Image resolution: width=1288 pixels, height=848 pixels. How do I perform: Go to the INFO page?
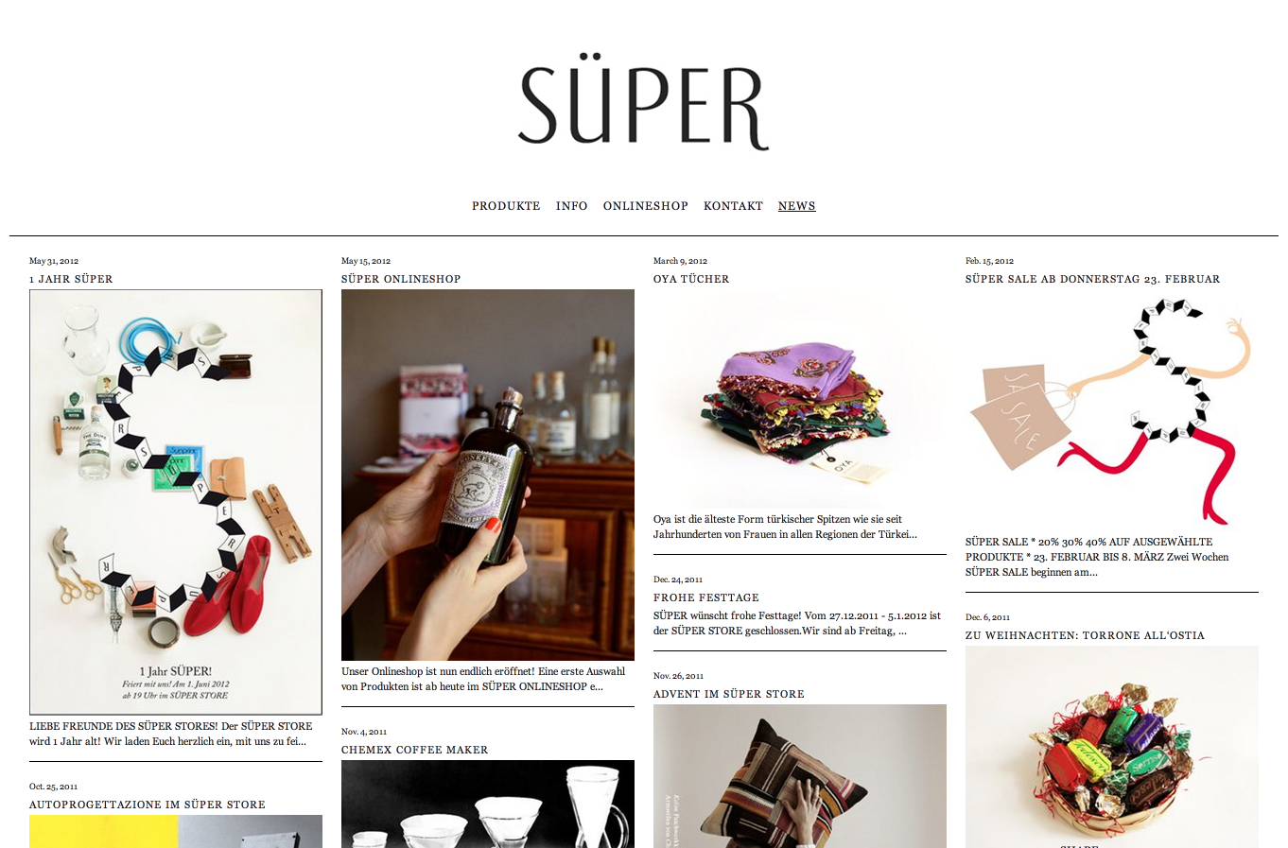(571, 206)
